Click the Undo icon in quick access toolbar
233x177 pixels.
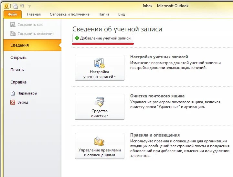coord(22,6)
